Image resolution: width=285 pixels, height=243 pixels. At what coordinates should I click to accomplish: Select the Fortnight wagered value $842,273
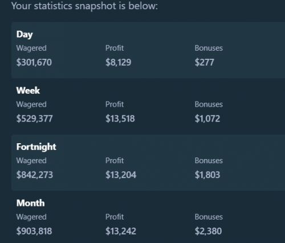tap(35, 175)
